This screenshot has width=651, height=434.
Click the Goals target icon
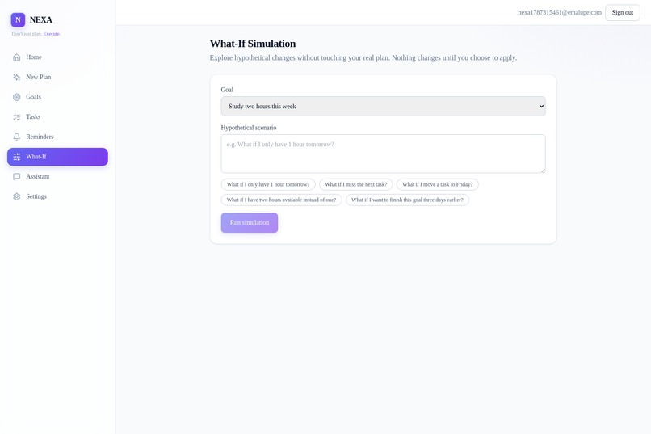(17, 97)
